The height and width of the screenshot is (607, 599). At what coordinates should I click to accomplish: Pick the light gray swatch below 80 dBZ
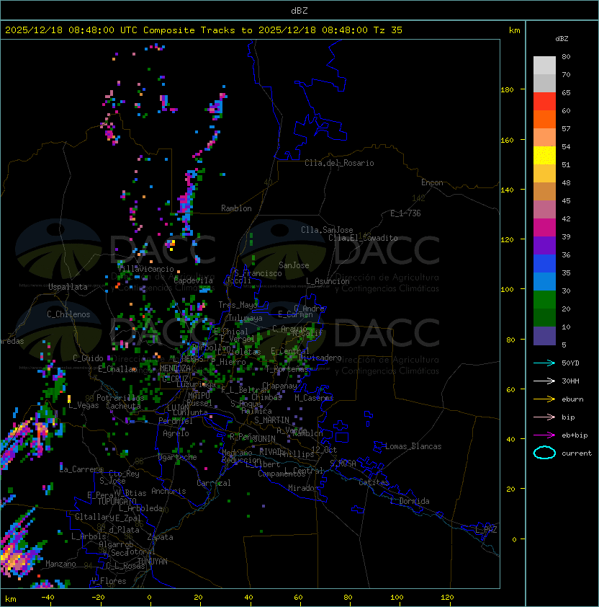(x=544, y=65)
